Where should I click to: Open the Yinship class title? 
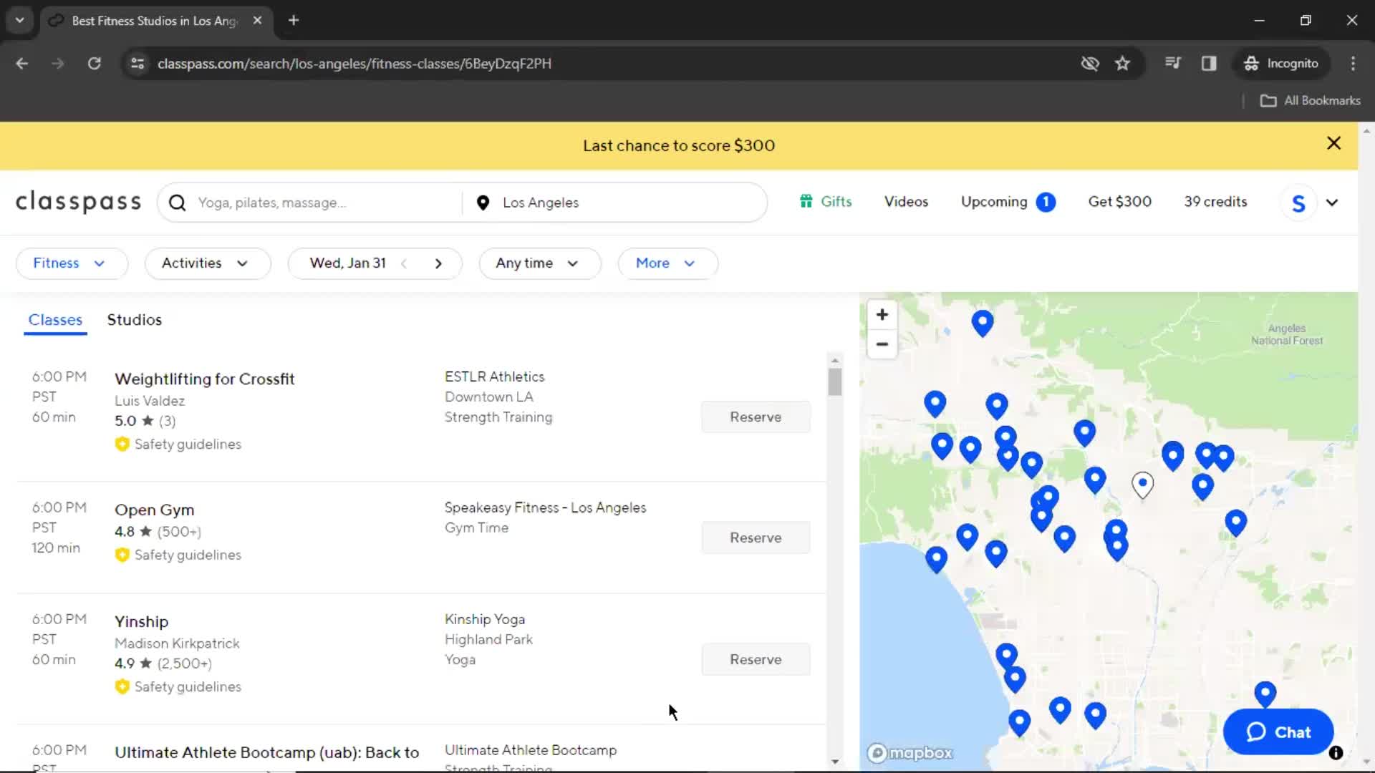coord(142,622)
